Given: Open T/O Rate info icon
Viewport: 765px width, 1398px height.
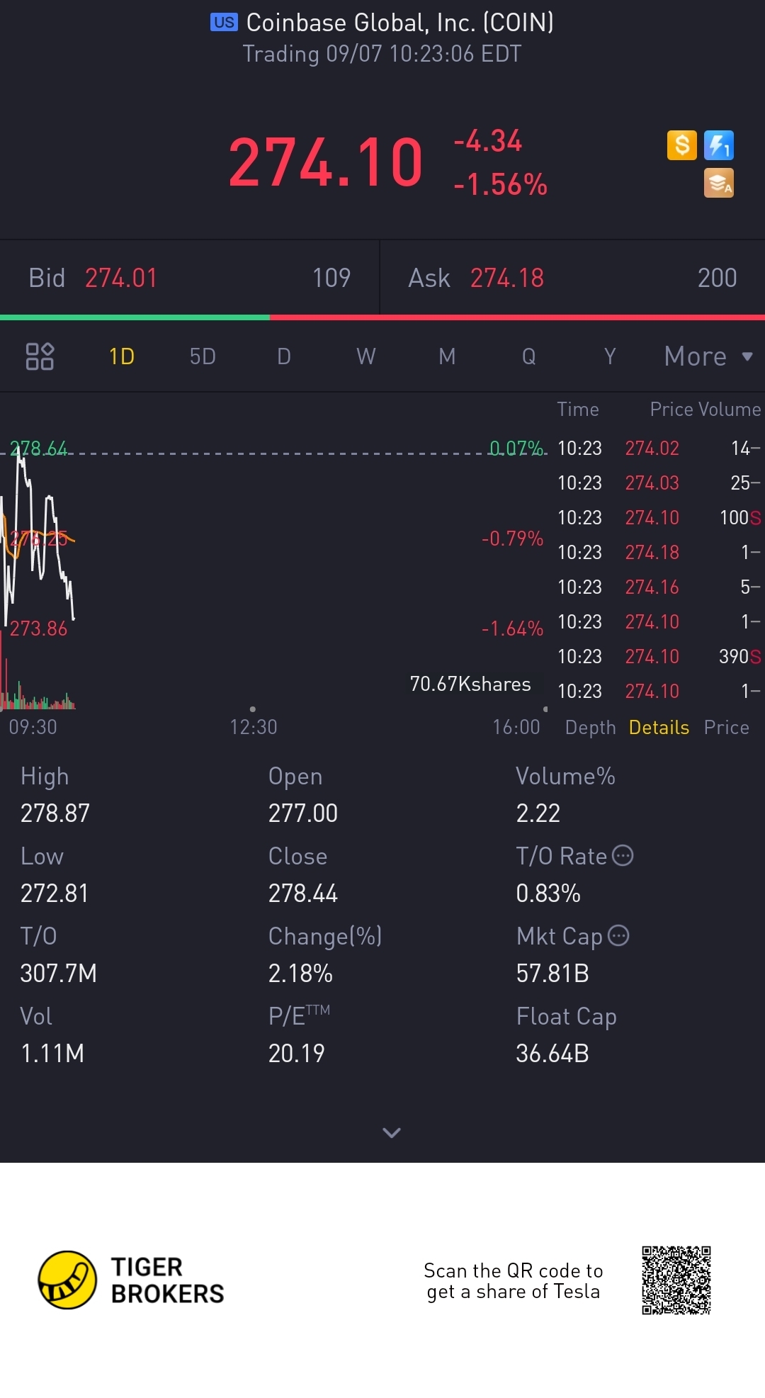Looking at the screenshot, I should [623, 856].
